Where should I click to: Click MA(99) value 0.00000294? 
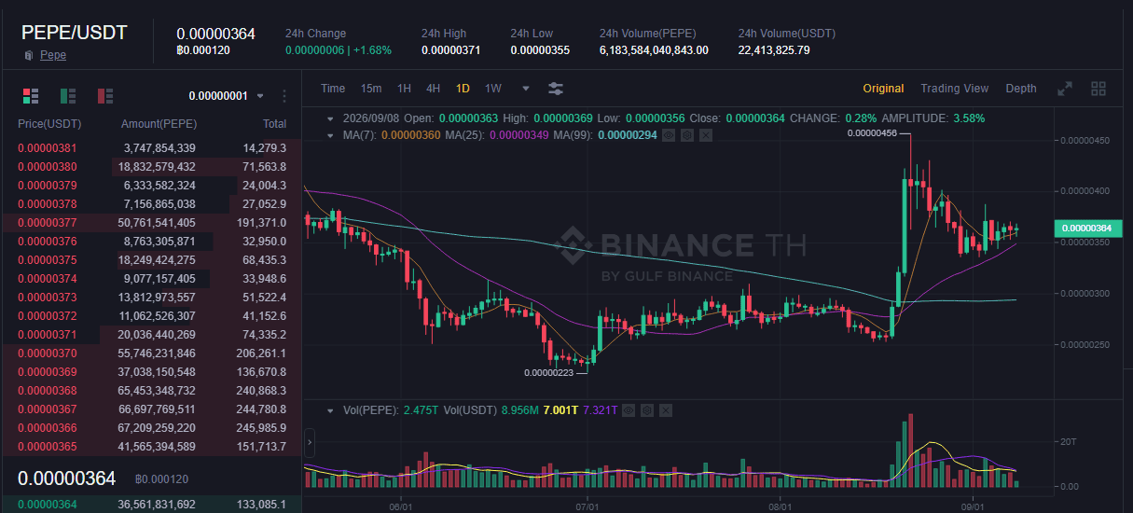[x=628, y=135]
